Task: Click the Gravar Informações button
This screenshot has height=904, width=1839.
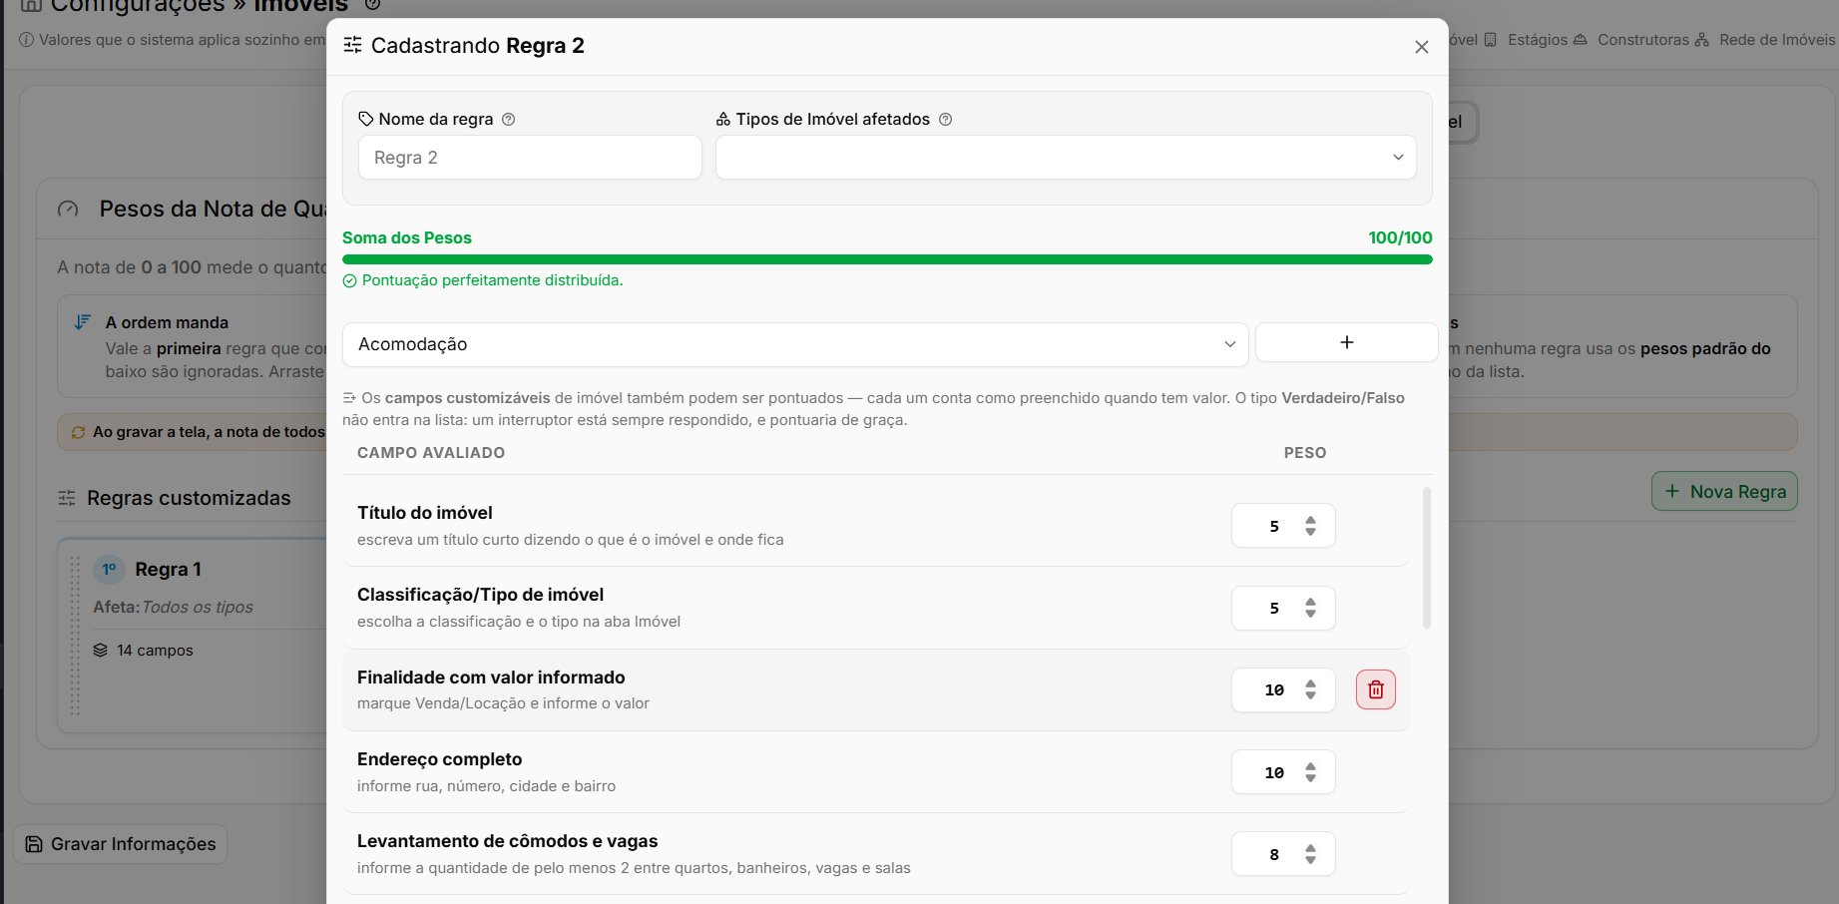Action: coord(120,844)
